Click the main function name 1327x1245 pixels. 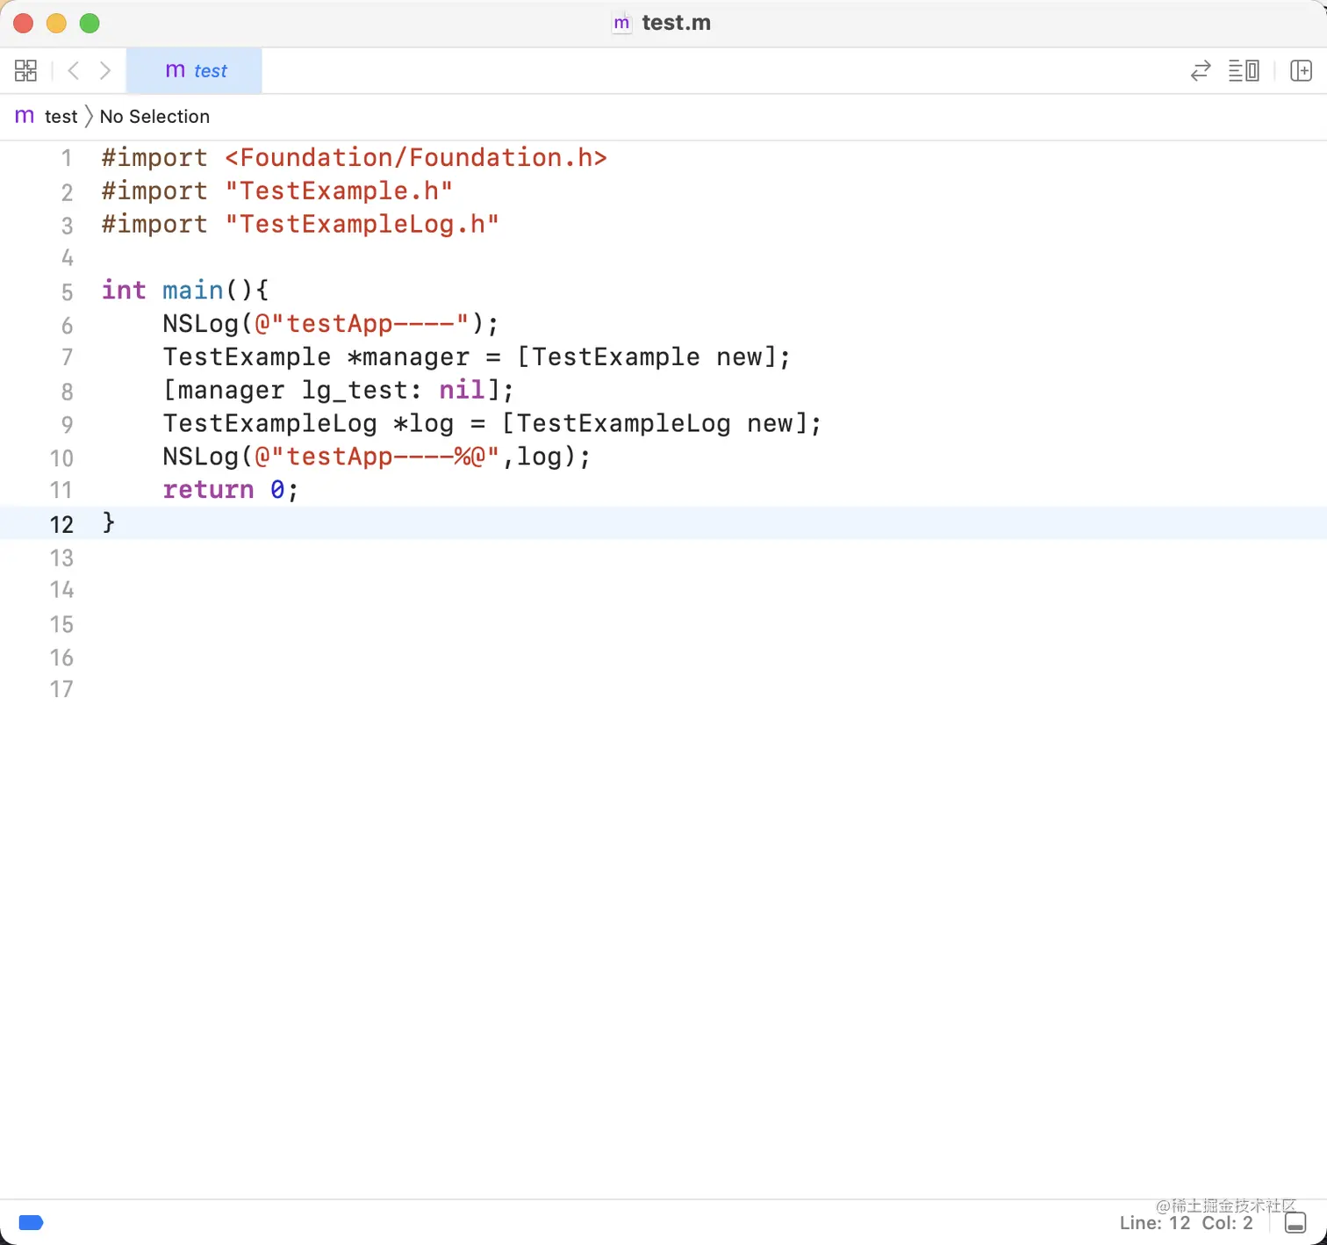pos(193,291)
